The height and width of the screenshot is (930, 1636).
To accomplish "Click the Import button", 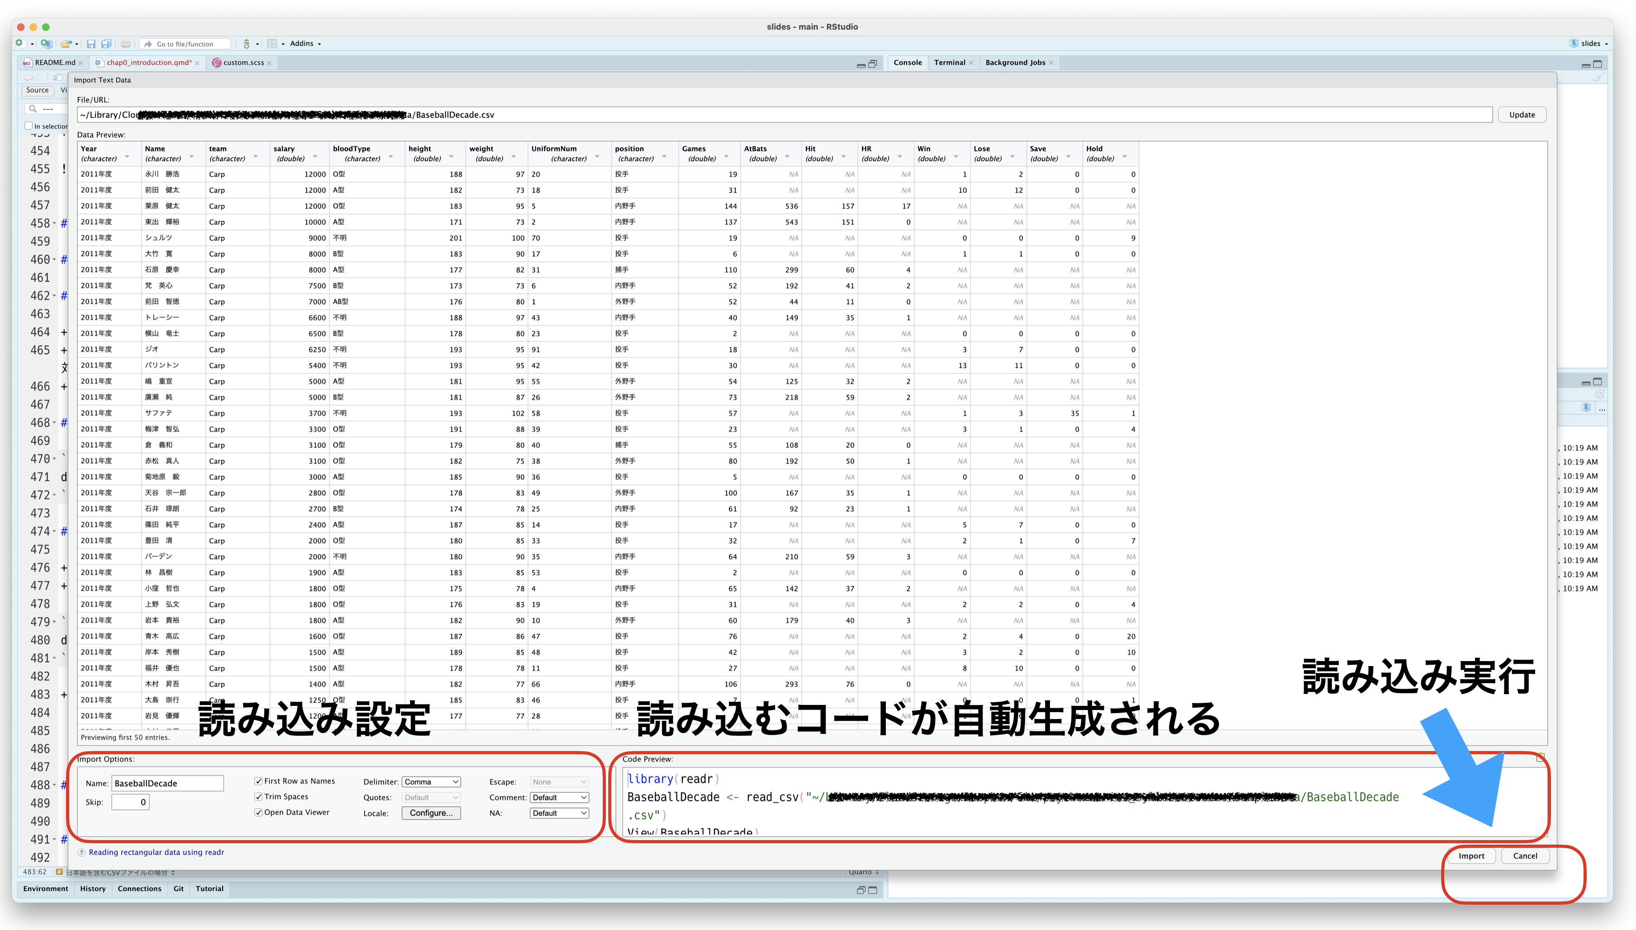I will pyautogui.click(x=1471, y=856).
